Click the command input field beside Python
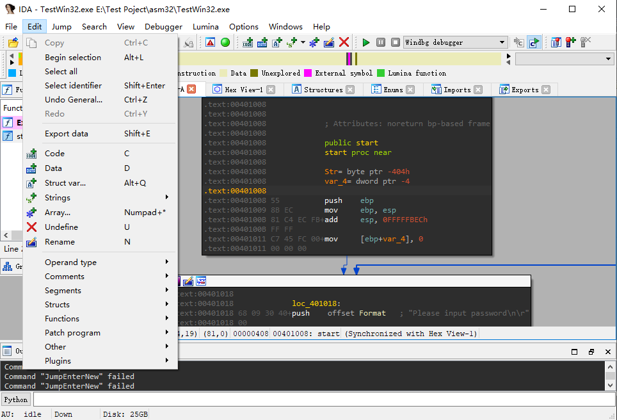Viewport: 617px width, 420px height. tap(320, 400)
